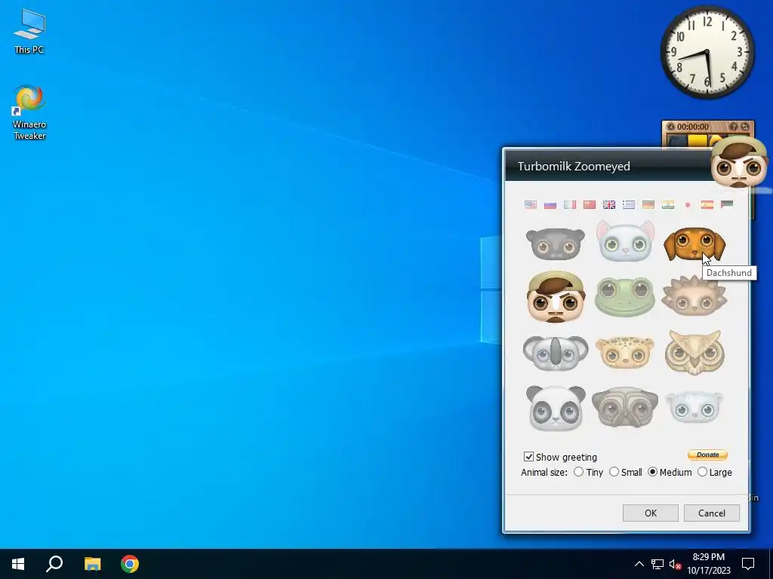Open Winaero Tweaker desktop shortcut
This screenshot has width=773, height=579.
pos(29,113)
